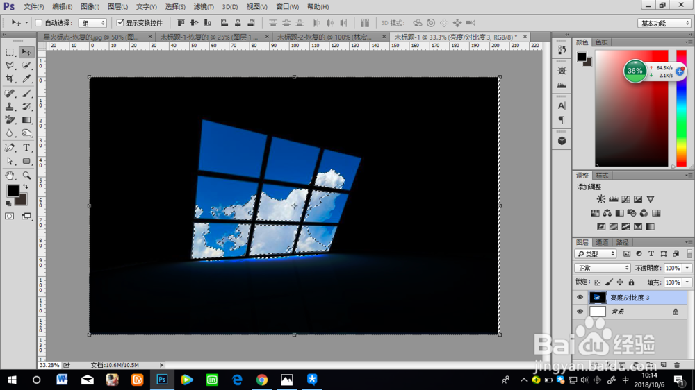Switch to the 路径 tab
Viewport: 695px width, 390px height.
[622, 242]
